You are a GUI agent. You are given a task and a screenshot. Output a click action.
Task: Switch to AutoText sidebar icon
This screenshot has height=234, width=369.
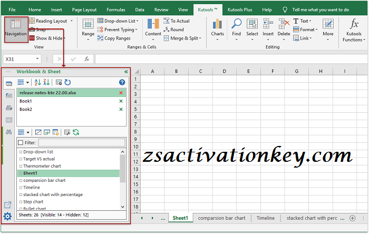[x=9, y=95]
